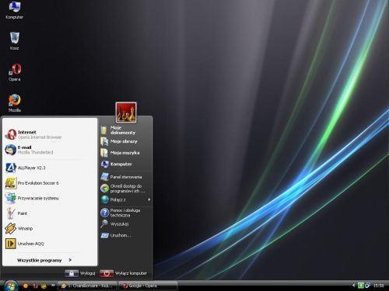The image size is (389, 291).
Task: Click the Wyłącz komputer button
Action: pyautogui.click(x=124, y=273)
